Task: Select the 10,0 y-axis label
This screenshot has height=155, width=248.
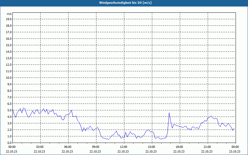Action: pos(9,78)
